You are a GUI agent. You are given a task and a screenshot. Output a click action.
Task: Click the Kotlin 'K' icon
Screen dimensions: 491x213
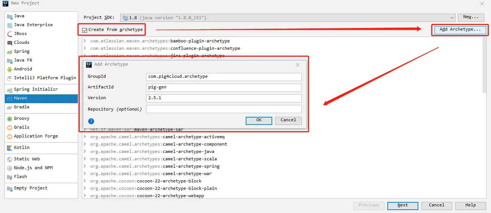tap(10, 148)
